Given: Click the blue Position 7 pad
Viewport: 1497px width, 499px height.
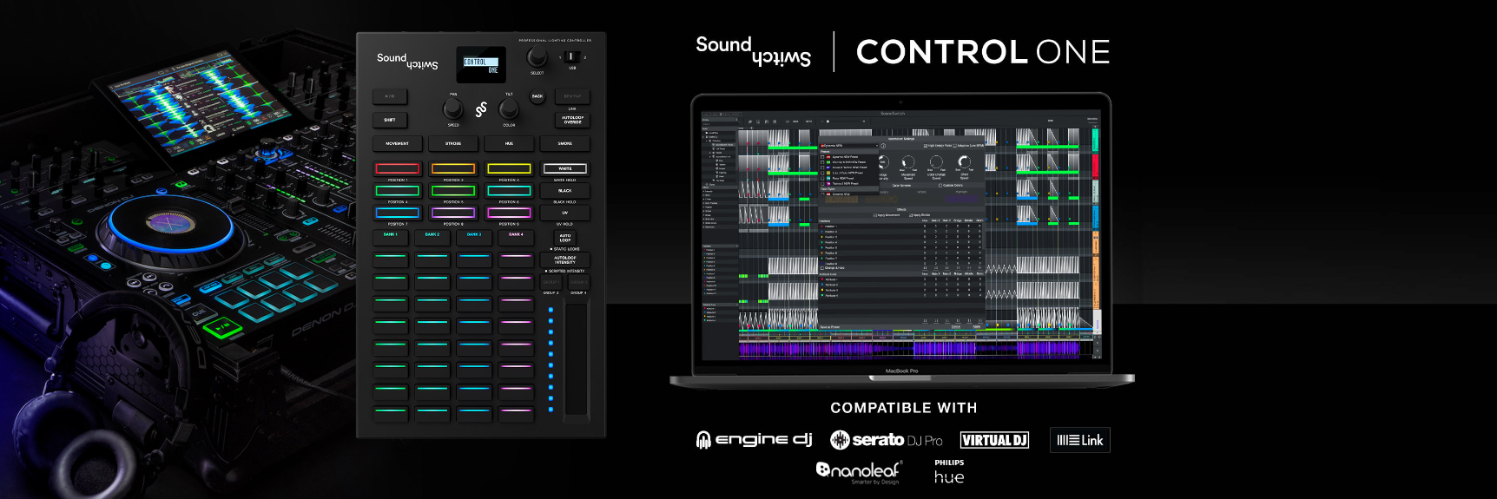Looking at the screenshot, I should pos(397,213).
